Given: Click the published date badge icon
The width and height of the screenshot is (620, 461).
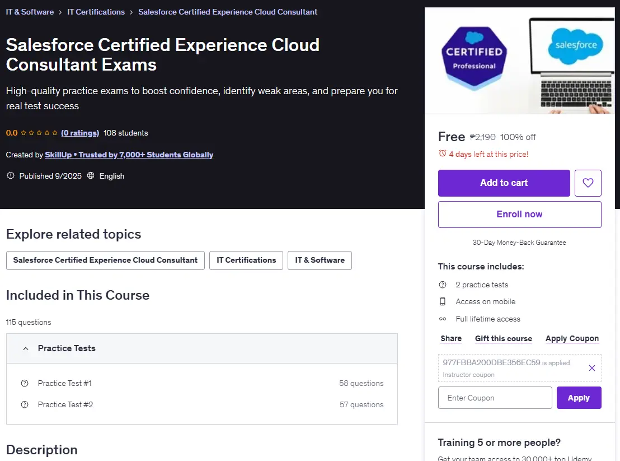Looking at the screenshot, I should pos(11,175).
